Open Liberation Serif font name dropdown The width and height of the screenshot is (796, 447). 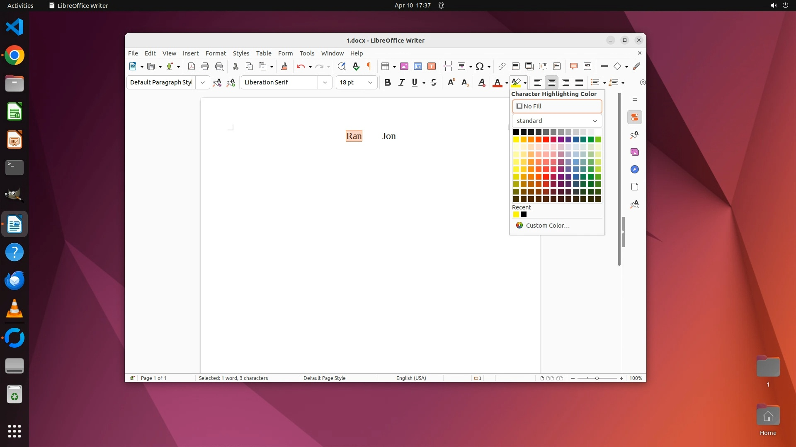click(325, 82)
